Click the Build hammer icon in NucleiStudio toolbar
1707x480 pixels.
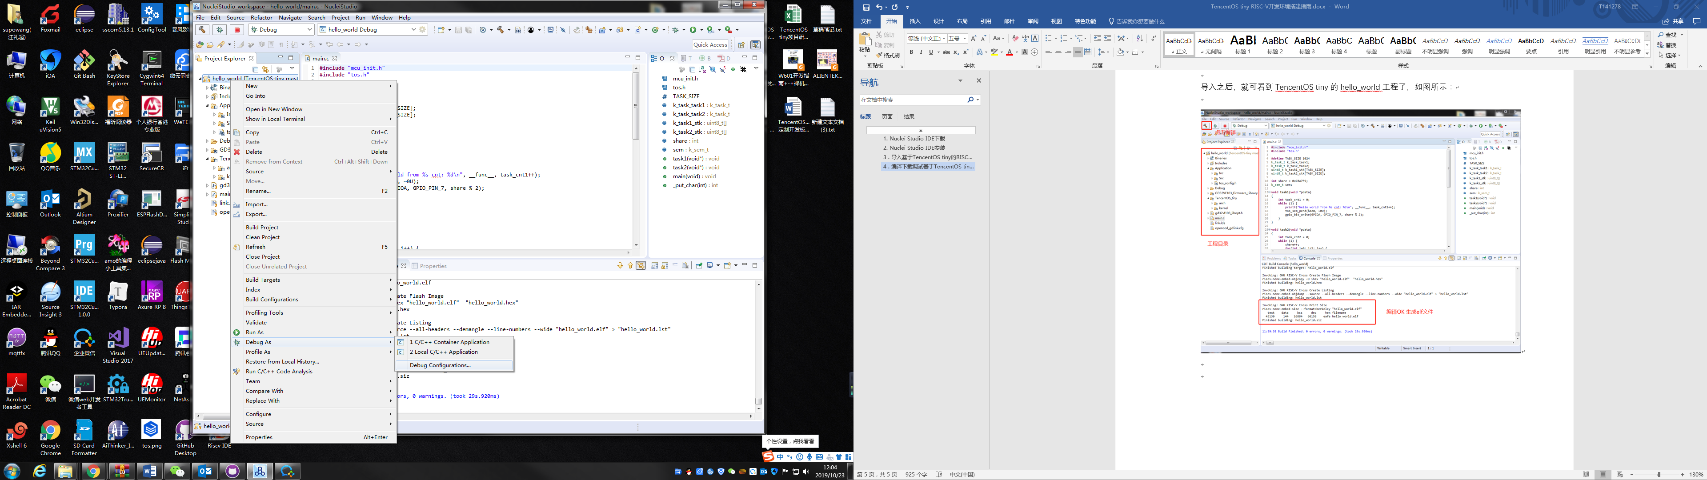pyautogui.click(x=202, y=30)
